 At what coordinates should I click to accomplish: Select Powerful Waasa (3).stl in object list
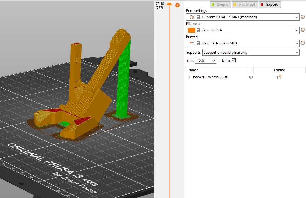pyautogui.click(x=210, y=77)
